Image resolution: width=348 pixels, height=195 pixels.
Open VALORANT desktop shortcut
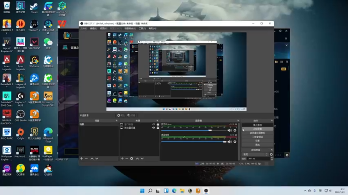(x=34, y=44)
